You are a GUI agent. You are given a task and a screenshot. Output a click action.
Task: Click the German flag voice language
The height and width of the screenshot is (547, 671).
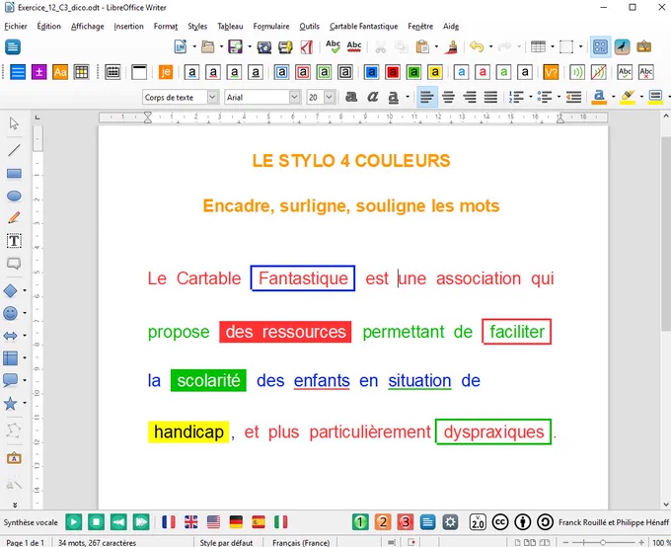point(236,521)
